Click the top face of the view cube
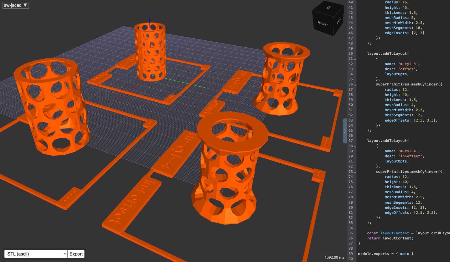450x262 pixels. (x=329, y=8)
